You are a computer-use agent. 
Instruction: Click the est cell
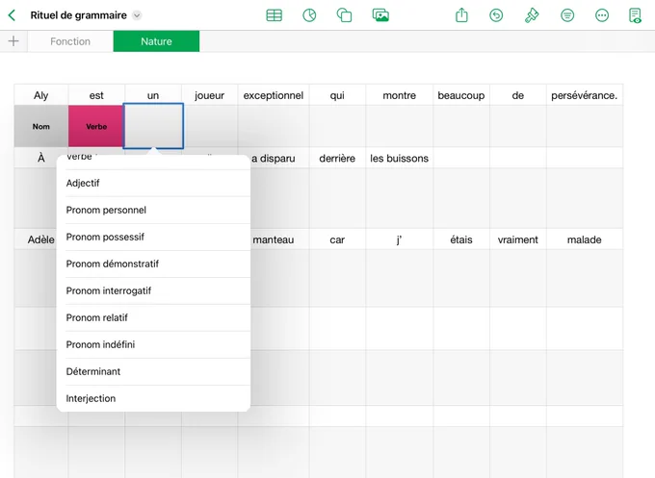96,95
